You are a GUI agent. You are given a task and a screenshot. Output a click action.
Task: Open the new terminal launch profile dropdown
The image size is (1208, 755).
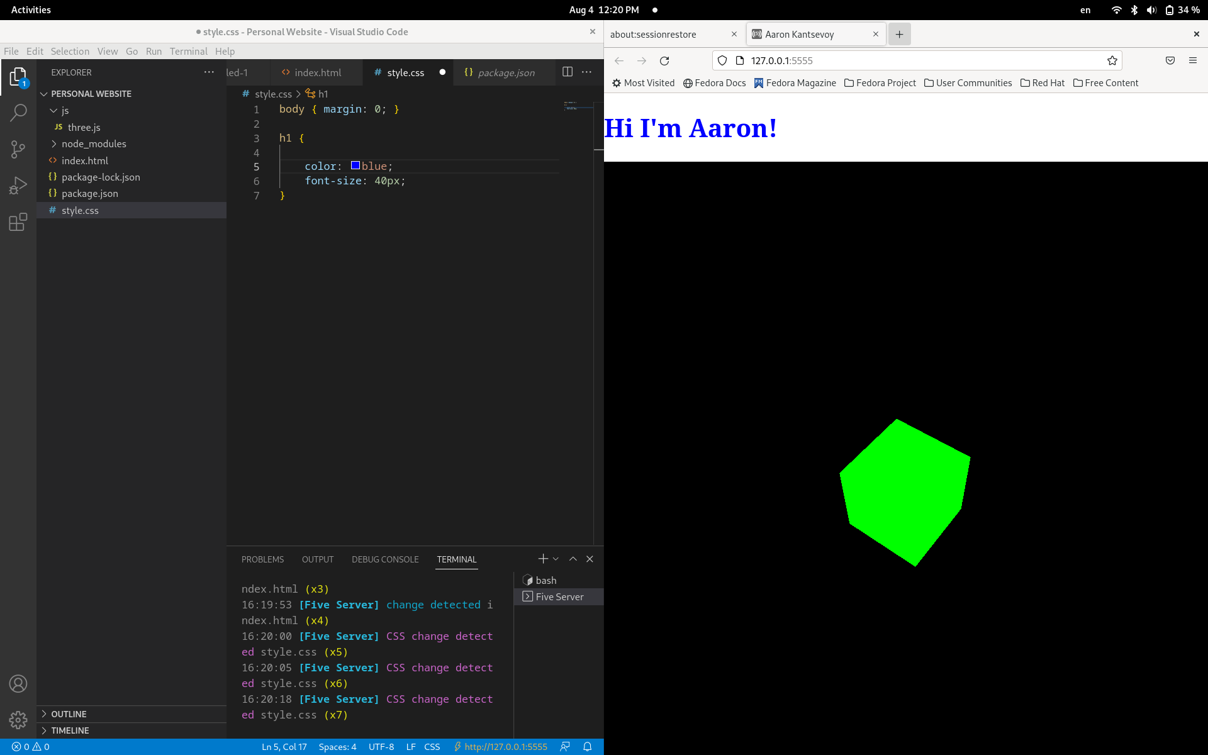click(x=556, y=559)
